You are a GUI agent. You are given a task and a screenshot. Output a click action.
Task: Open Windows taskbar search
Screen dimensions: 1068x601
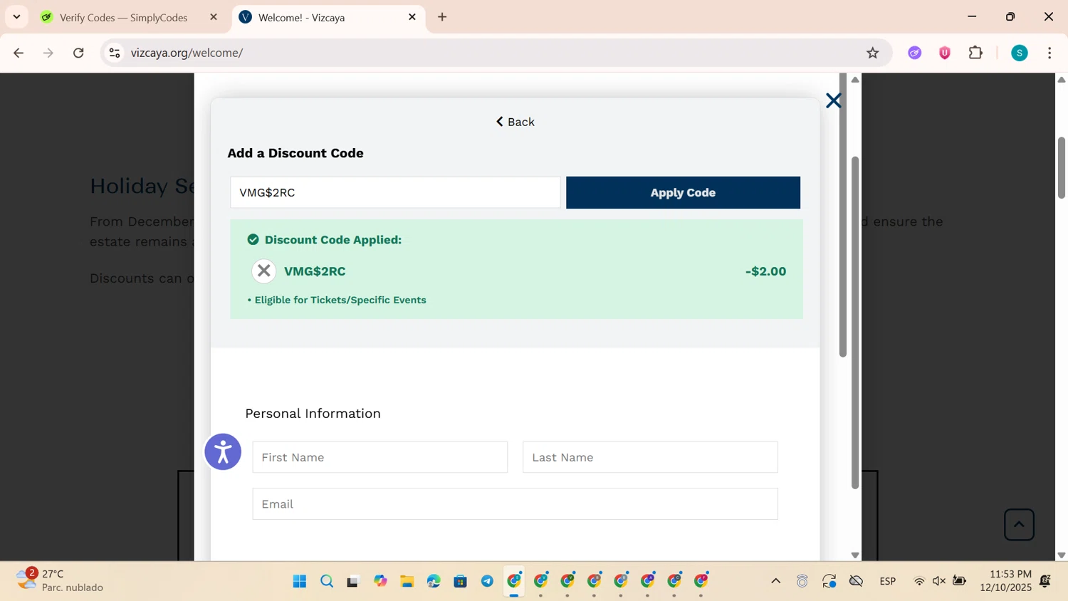click(x=327, y=581)
